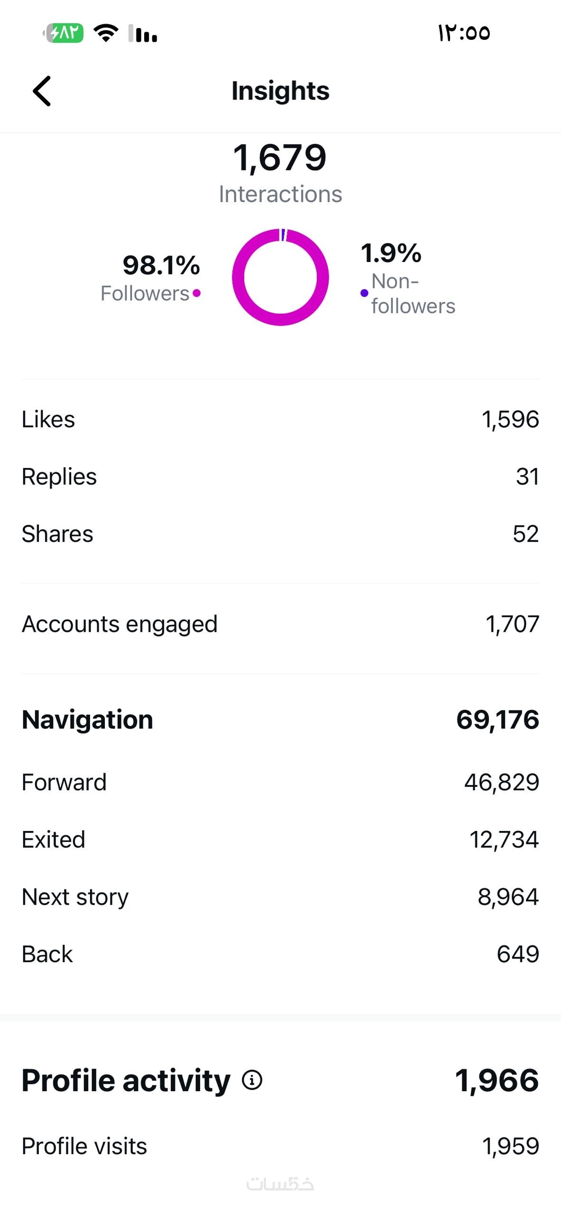Tap the 1,679 Interactions total
The height and width of the screenshot is (1215, 561).
click(x=280, y=158)
